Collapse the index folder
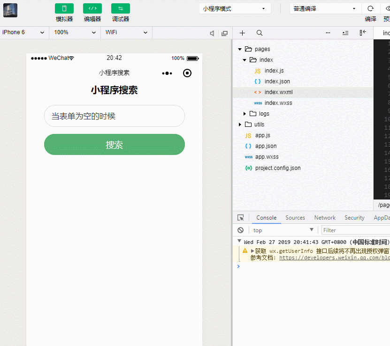The height and width of the screenshot is (346, 390). pos(245,60)
